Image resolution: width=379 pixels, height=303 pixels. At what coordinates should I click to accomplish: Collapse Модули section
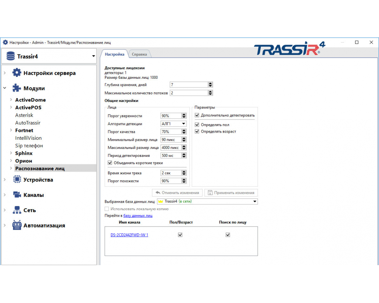(5, 88)
